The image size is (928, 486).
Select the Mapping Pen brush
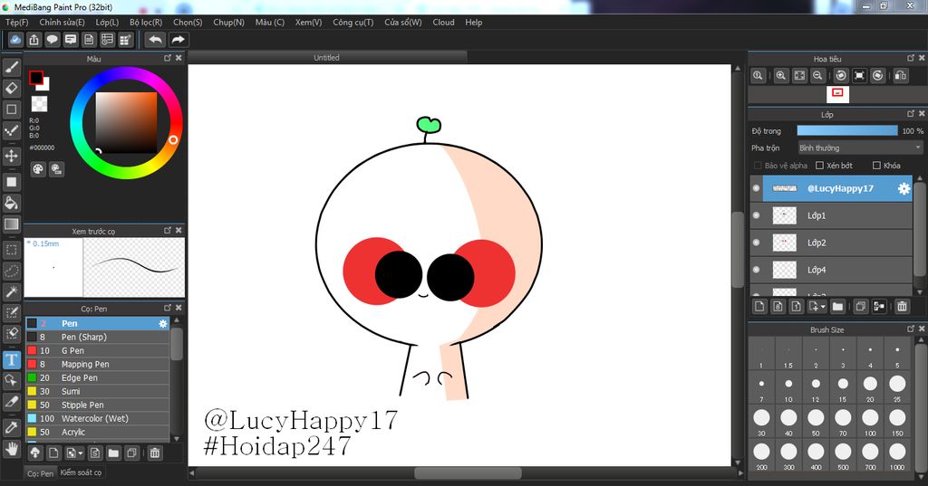click(98, 364)
